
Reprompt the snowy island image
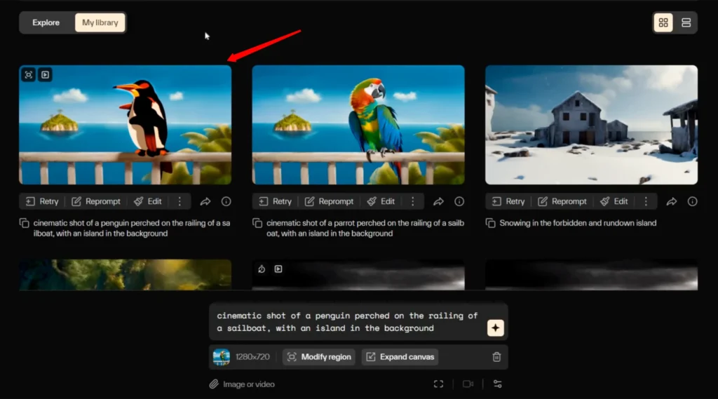coord(562,201)
